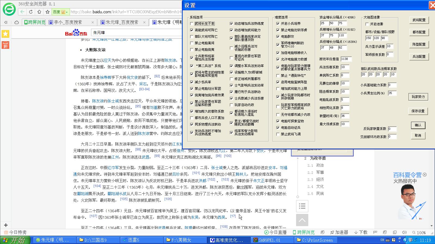This screenshot has width=435, height=244.
Task: Open the 加速器 rocket accelerator
Action: tap(339, 232)
